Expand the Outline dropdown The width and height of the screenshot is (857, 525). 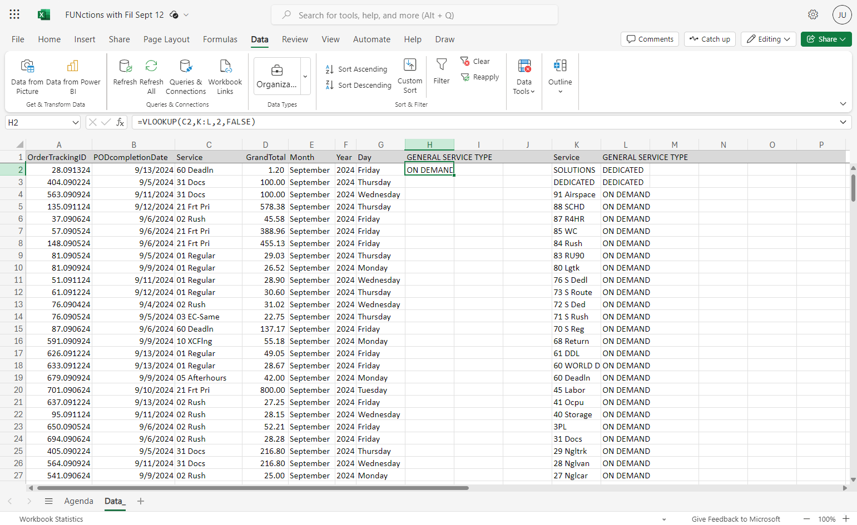click(560, 77)
